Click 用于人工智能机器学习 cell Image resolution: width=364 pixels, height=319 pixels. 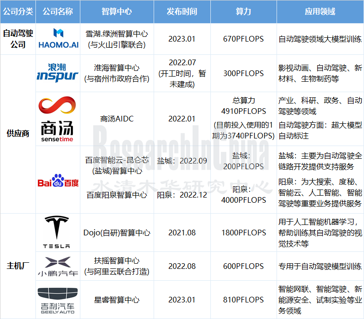(x=320, y=233)
